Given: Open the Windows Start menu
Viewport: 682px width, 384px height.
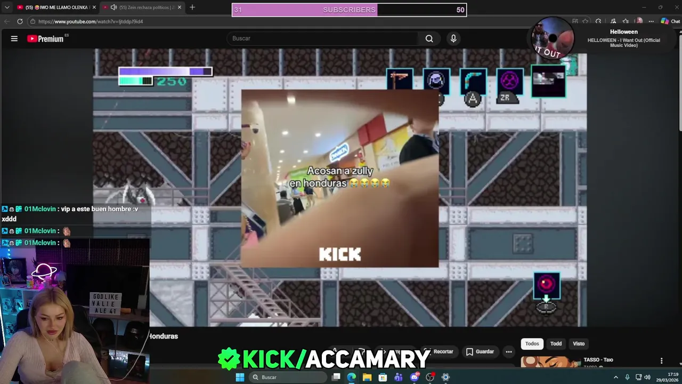Looking at the screenshot, I should click(x=240, y=377).
